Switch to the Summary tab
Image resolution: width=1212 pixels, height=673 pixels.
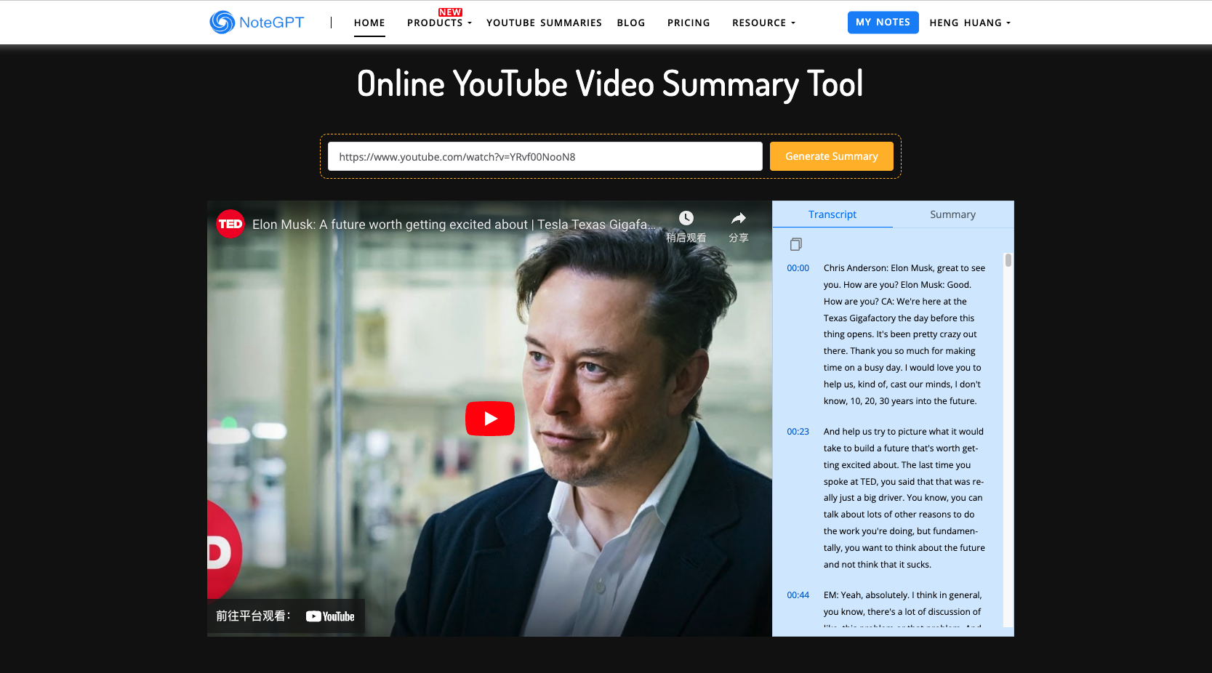click(x=952, y=214)
